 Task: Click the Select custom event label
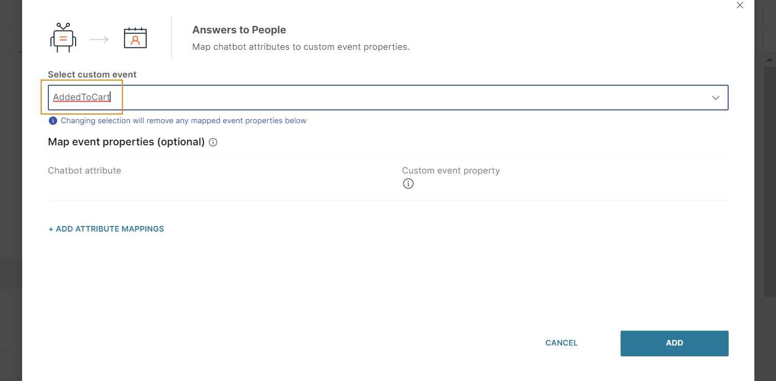tap(92, 74)
